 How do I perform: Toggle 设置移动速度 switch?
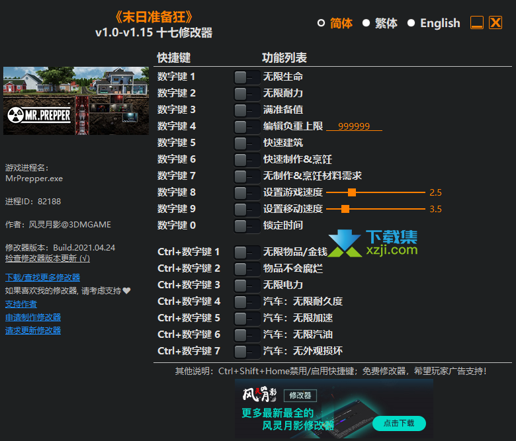pos(247,209)
